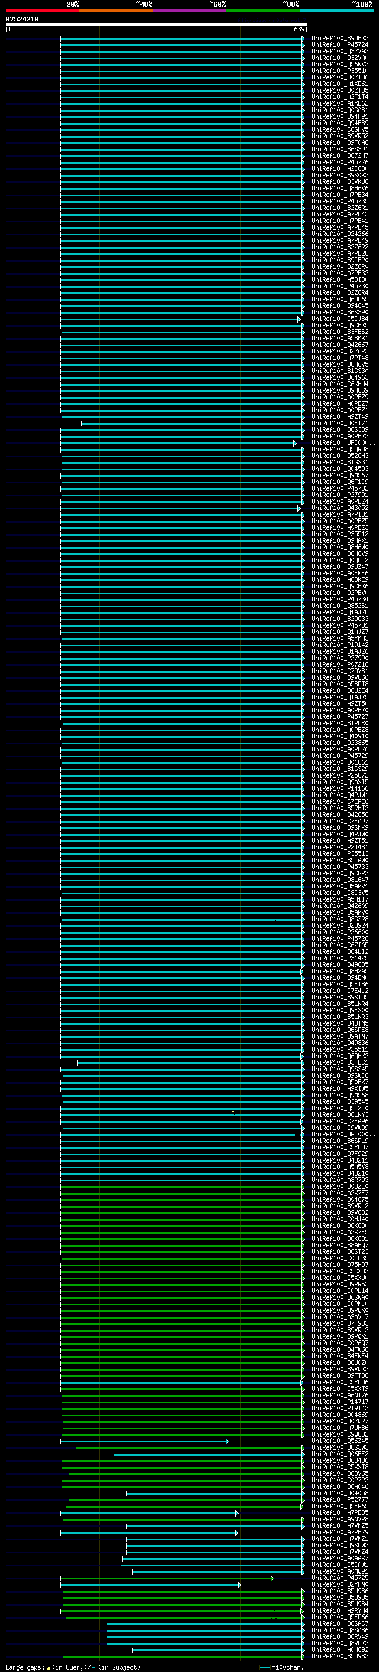This screenshot has width=379, height=1672.
Task: Click hit label UniRef100_A2T1T4
Action: click(339, 97)
